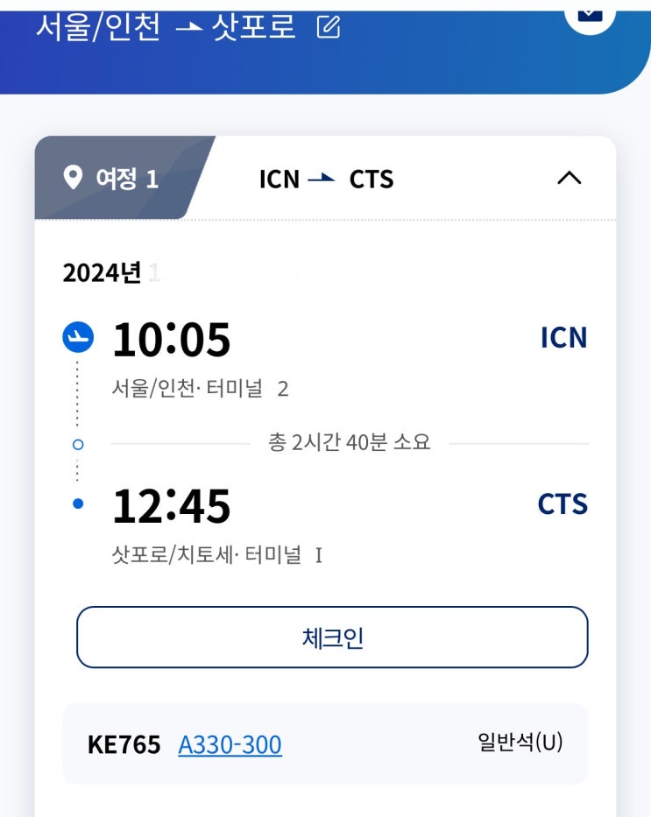Tap the 12:45 arrival time

[x=172, y=506]
